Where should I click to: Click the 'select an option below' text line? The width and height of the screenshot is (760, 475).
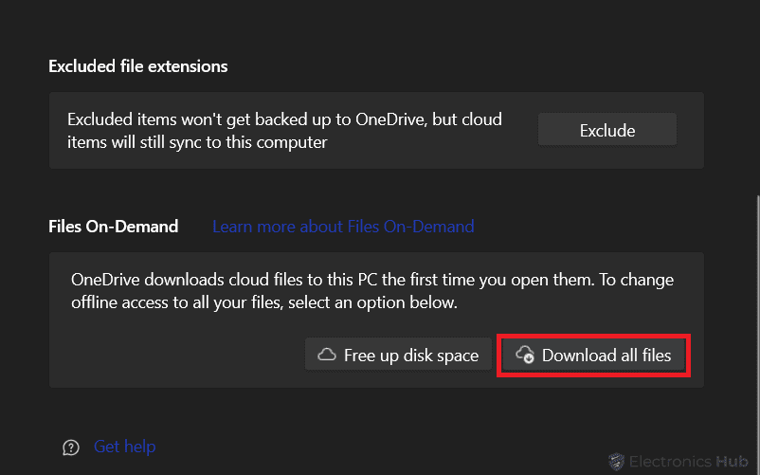coord(264,303)
